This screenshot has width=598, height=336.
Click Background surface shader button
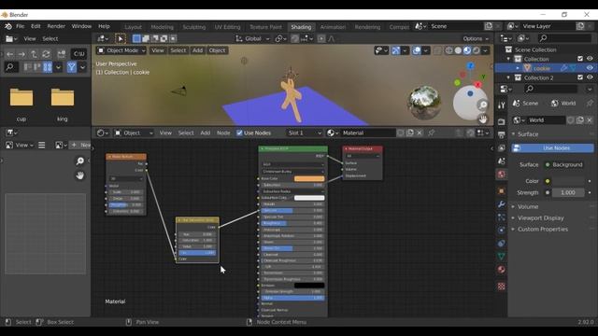[x=563, y=164]
